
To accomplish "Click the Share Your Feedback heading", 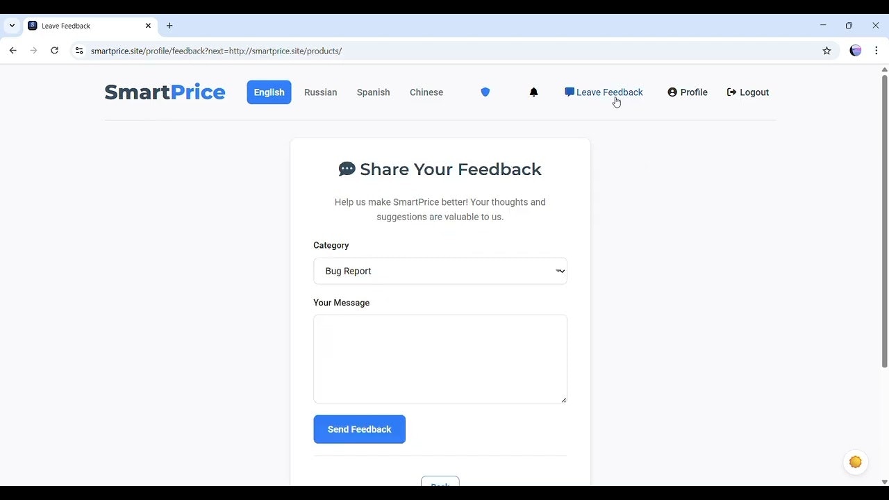I will 440,169.
